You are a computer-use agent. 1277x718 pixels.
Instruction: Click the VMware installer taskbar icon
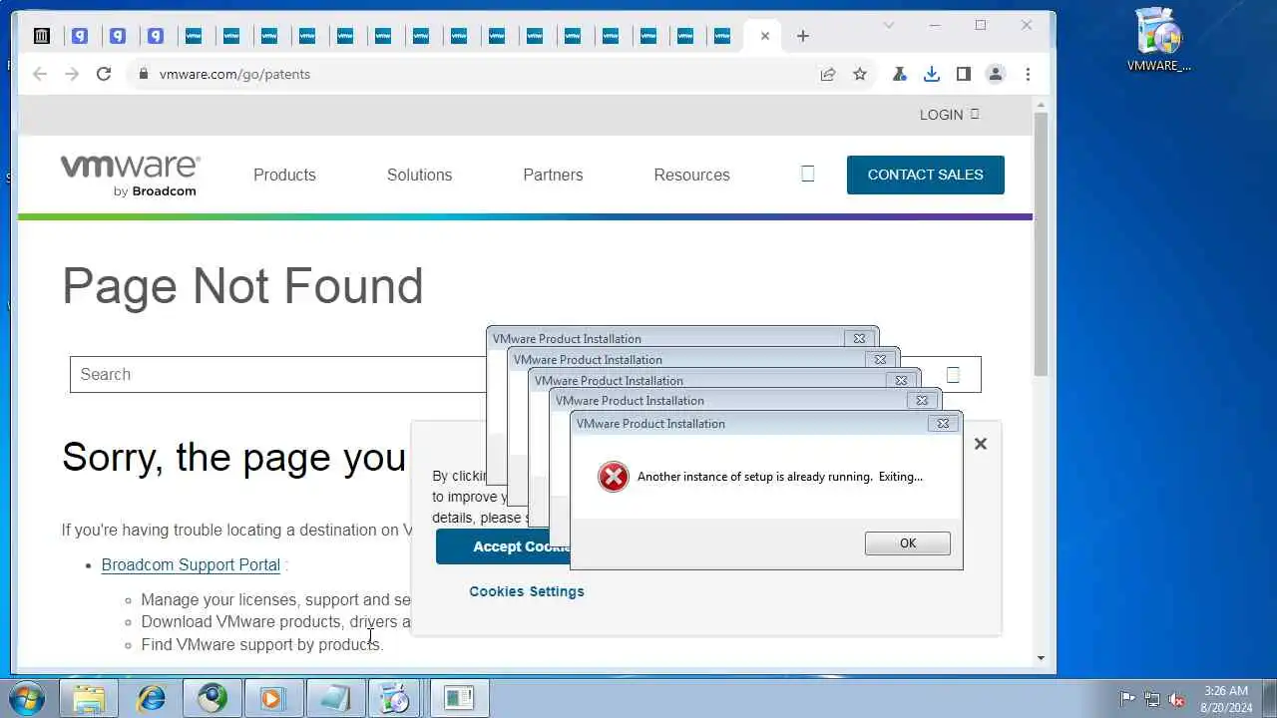[396, 698]
